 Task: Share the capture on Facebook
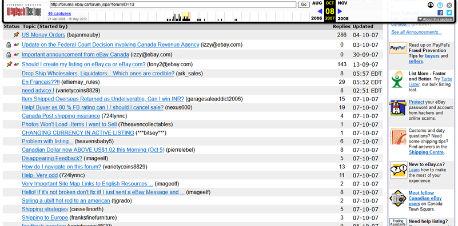click(440, 13)
